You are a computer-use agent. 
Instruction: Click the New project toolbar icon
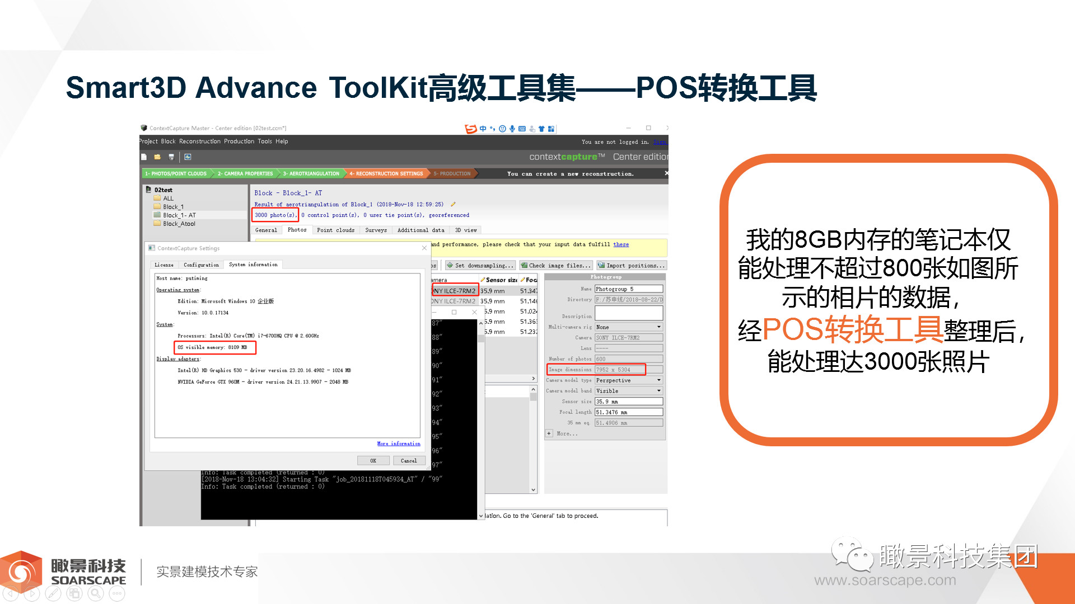(x=144, y=157)
